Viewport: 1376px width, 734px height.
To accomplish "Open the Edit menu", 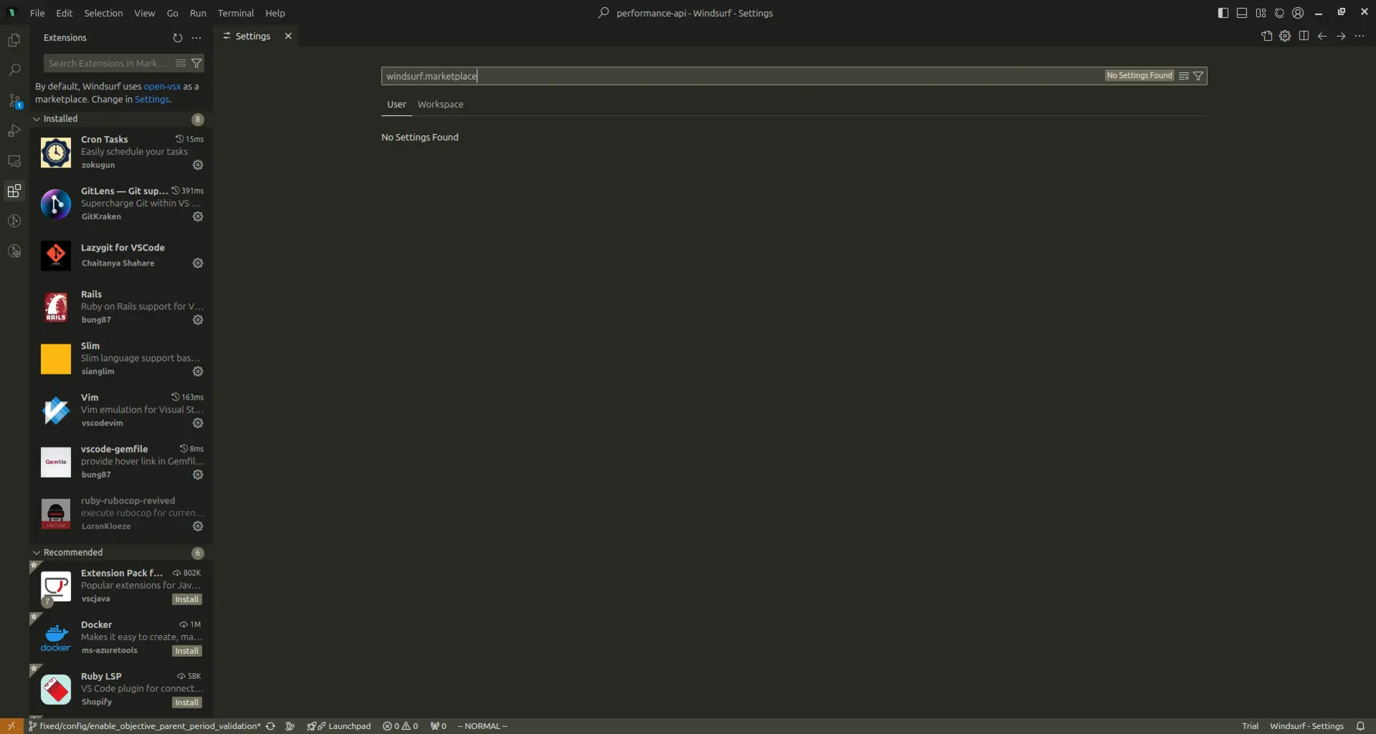I will point(64,13).
